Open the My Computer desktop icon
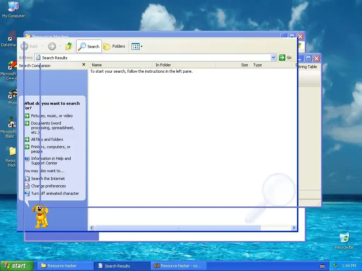The width and height of the screenshot is (362, 271). [x=13, y=10]
